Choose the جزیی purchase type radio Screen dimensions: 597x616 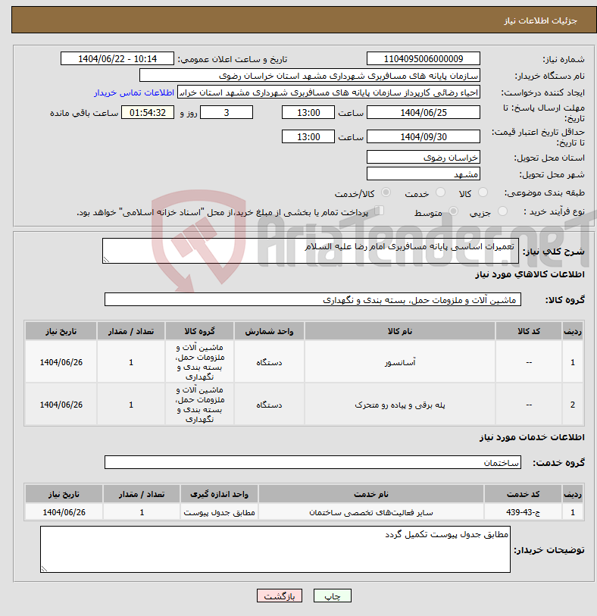pyautogui.click(x=502, y=211)
